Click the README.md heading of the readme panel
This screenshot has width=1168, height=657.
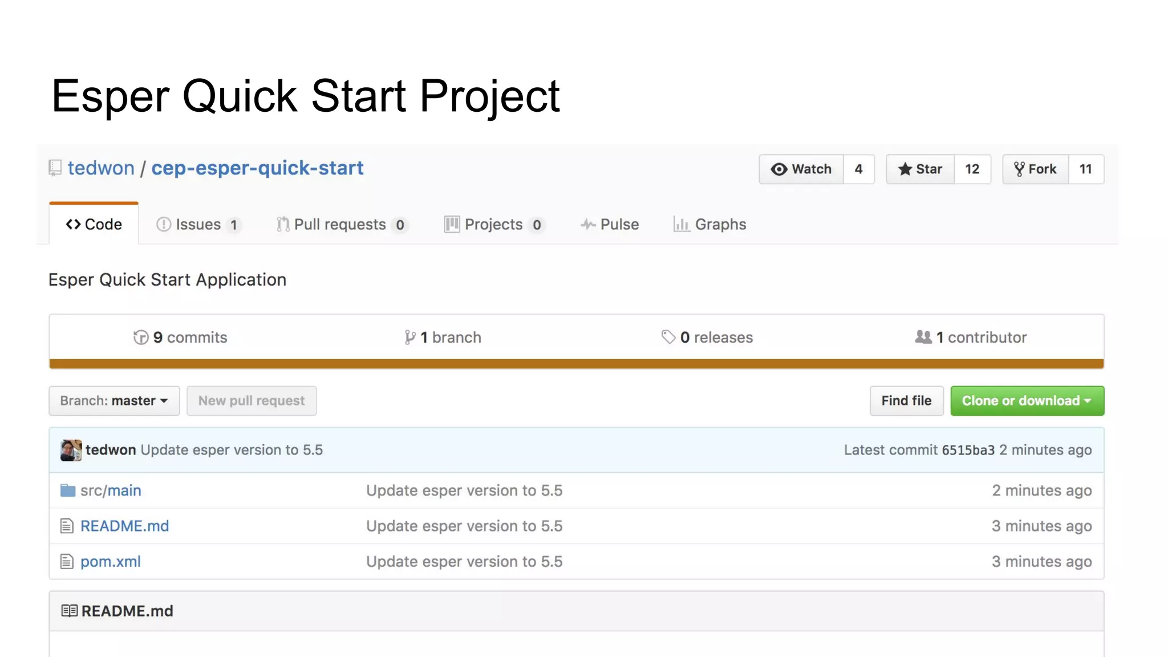127,611
